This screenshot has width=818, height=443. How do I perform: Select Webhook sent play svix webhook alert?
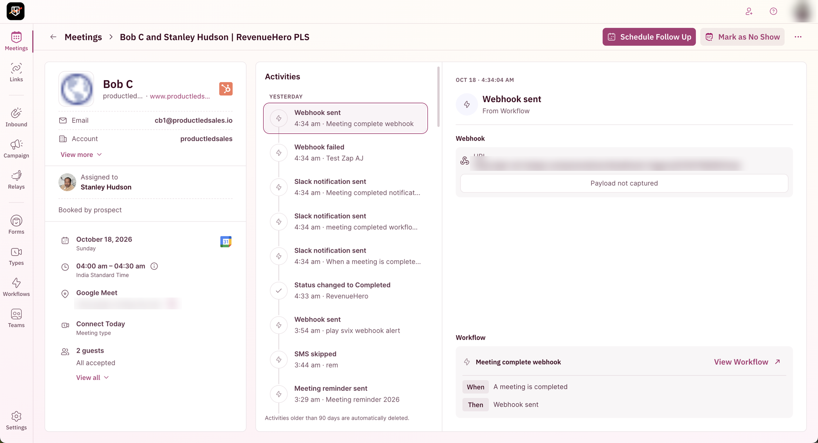click(x=346, y=325)
